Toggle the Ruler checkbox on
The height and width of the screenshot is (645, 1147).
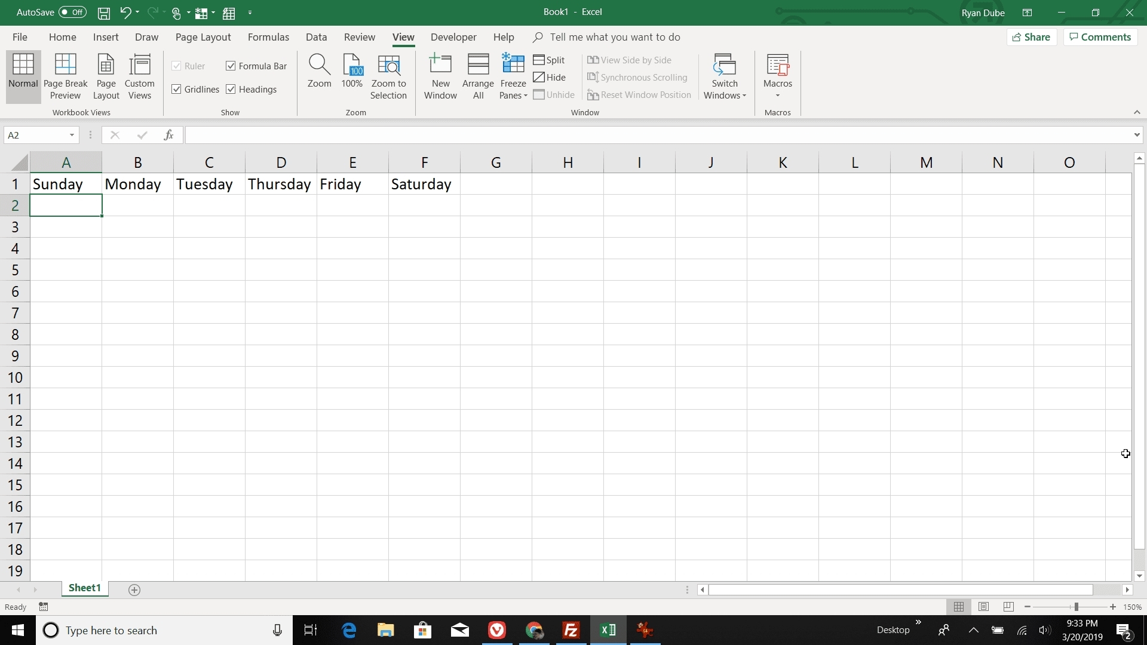[x=176, y=65]
